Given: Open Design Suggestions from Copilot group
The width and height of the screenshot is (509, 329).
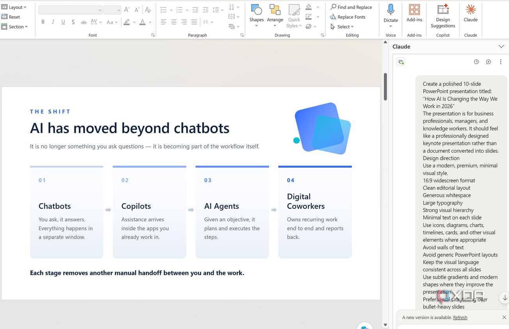Looking at the screenshot, I should pos(443,16).
